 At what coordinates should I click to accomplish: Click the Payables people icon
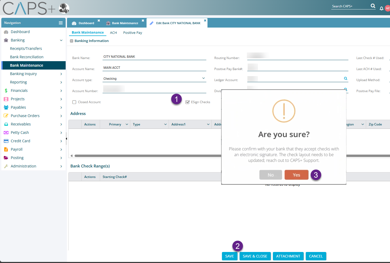click(x=6, y=107)
